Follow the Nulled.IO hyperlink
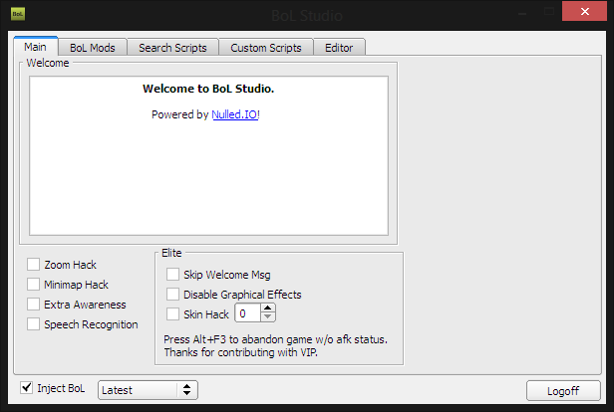Screen dimensions: 614x412 [234, 114]
